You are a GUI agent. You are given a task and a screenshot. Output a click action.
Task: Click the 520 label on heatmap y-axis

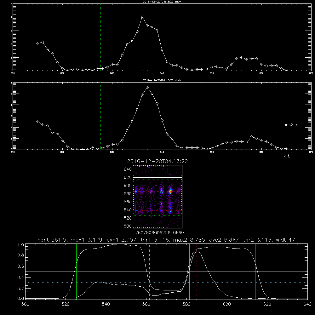[128, 218]
